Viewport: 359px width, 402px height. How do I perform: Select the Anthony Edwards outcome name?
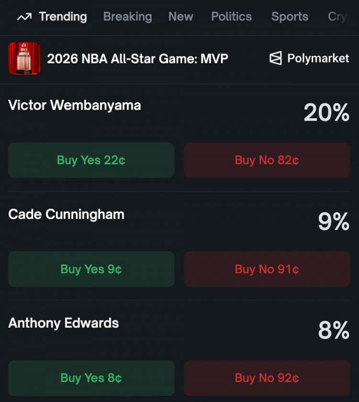64,323
